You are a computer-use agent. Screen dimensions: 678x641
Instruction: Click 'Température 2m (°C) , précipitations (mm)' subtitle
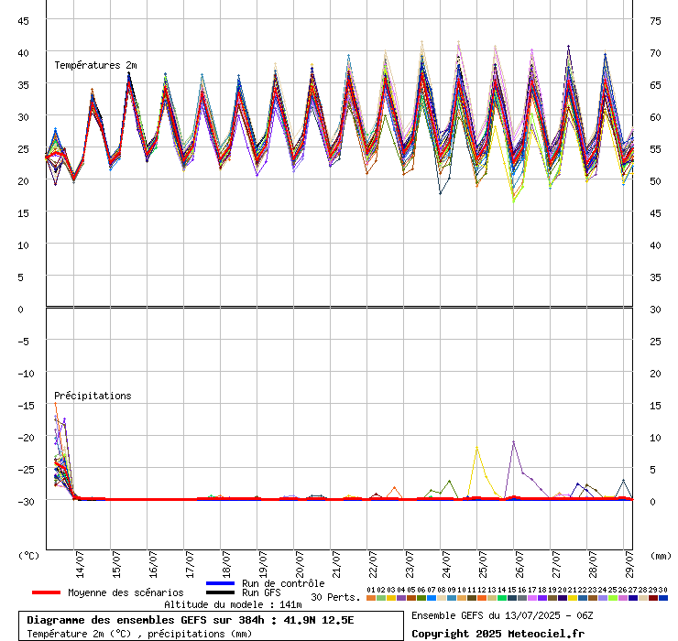[x=139, y=634]
